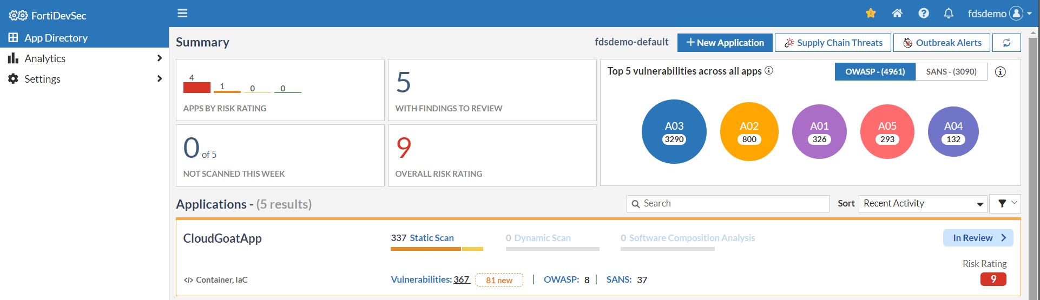
Task: Click the Not Scanned This Week card
Action: pyautogui.click(x=280, y=156)
